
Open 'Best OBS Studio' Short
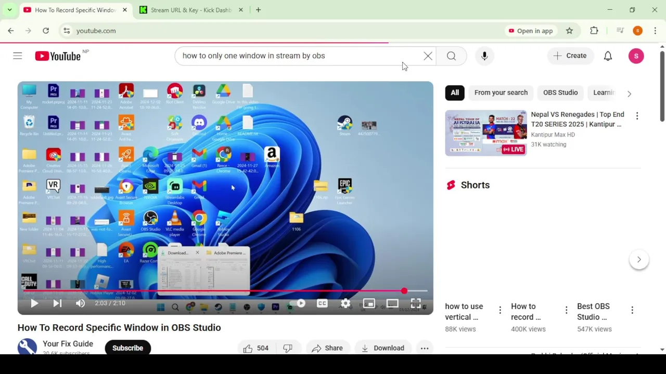point(593,312)
